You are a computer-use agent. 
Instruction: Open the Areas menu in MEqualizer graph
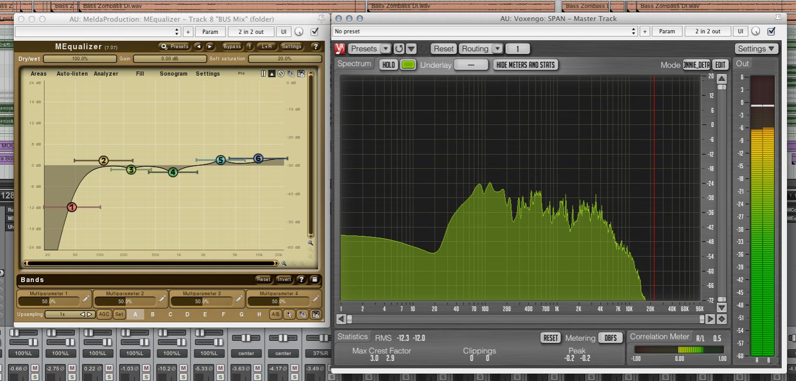(39, 74)
